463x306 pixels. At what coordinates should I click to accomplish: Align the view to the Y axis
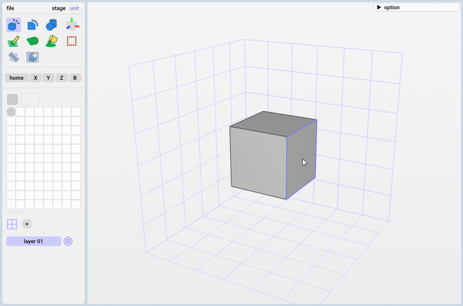(48, 78)
